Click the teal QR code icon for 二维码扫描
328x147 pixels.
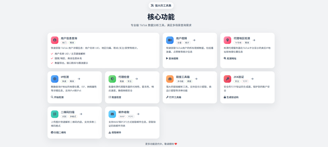point(54,114)
